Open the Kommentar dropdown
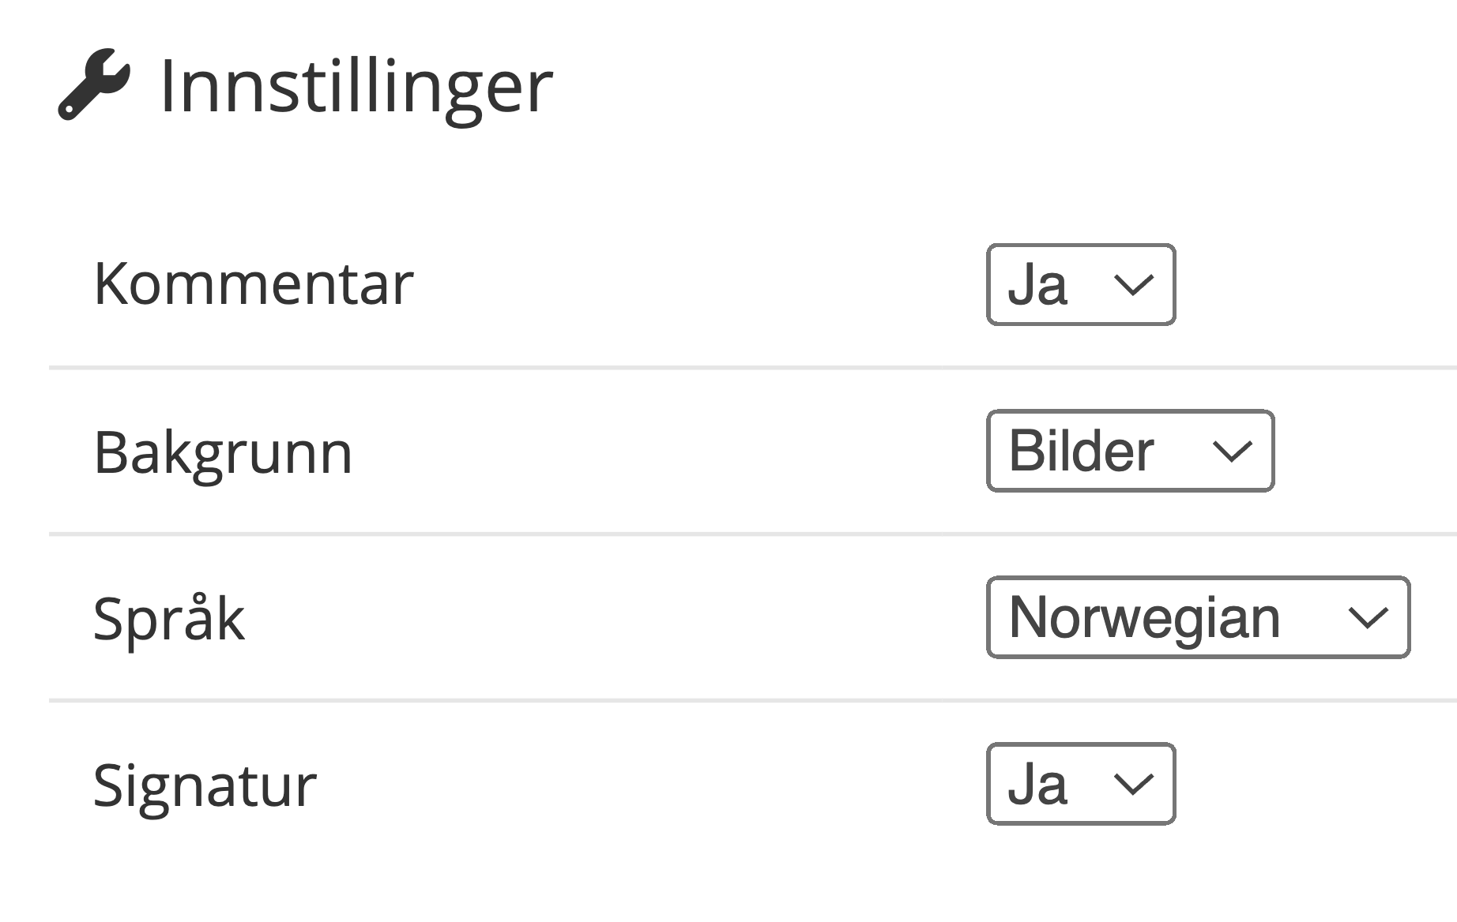The image size is (1457, 922). coord(1080,285)
